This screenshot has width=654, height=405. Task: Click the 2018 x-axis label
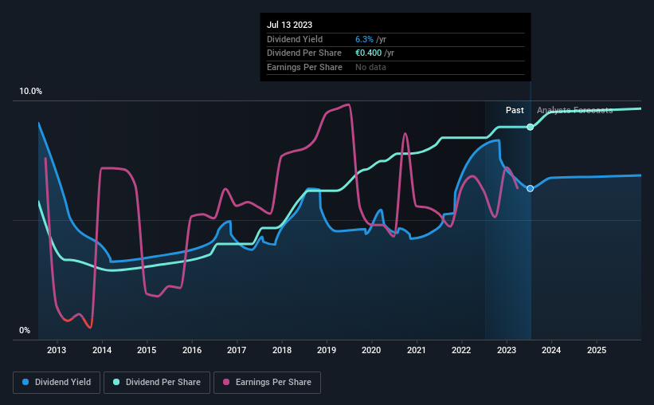click(x=282, y=350)
